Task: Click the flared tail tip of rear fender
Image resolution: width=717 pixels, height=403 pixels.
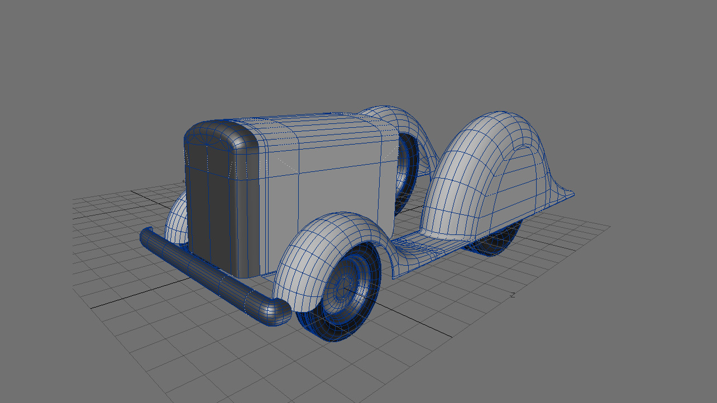Action: (567, 194)
